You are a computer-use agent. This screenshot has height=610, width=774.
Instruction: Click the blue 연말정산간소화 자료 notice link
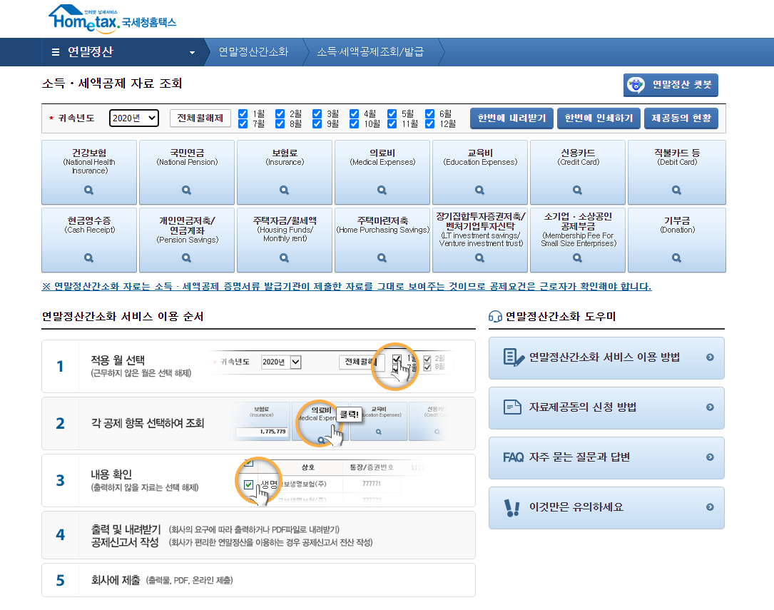pos(347,286)
